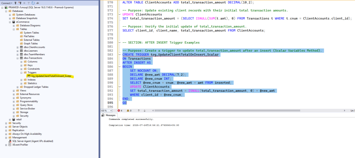Select the Server Objects folder
Screen dimensions: 355x158
[20, 127]
